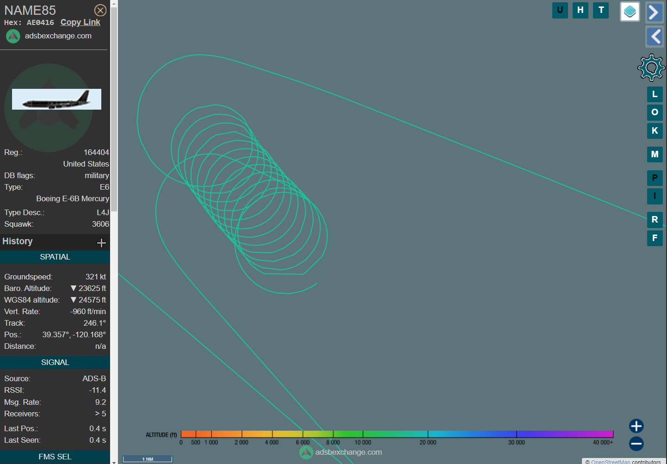Click the DB flags military value
This screenshot has width=667, height=464.
click(x=97, y=175)
